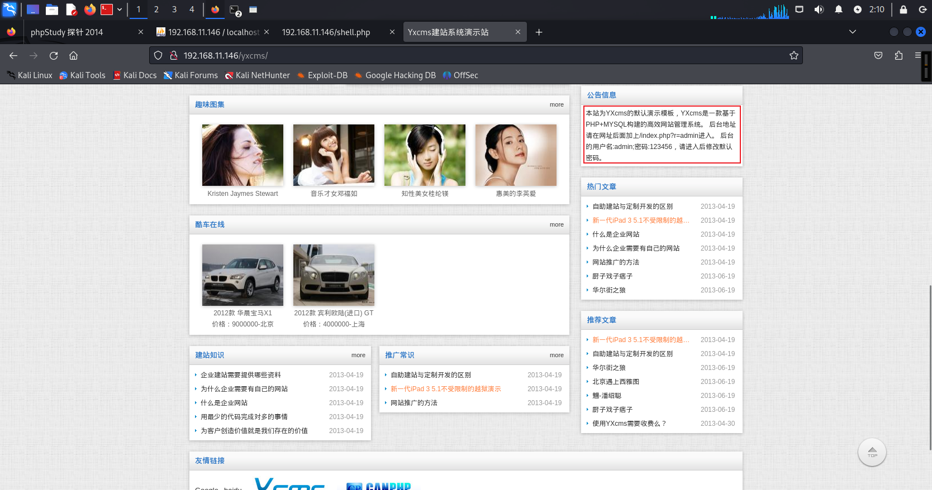Open the notifications bell icon
This screenshot has width=932, height=490.
tap(839, 9)
